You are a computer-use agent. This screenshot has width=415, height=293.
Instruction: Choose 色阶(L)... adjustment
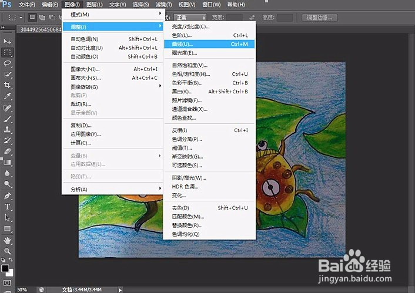tap(209, 35)
